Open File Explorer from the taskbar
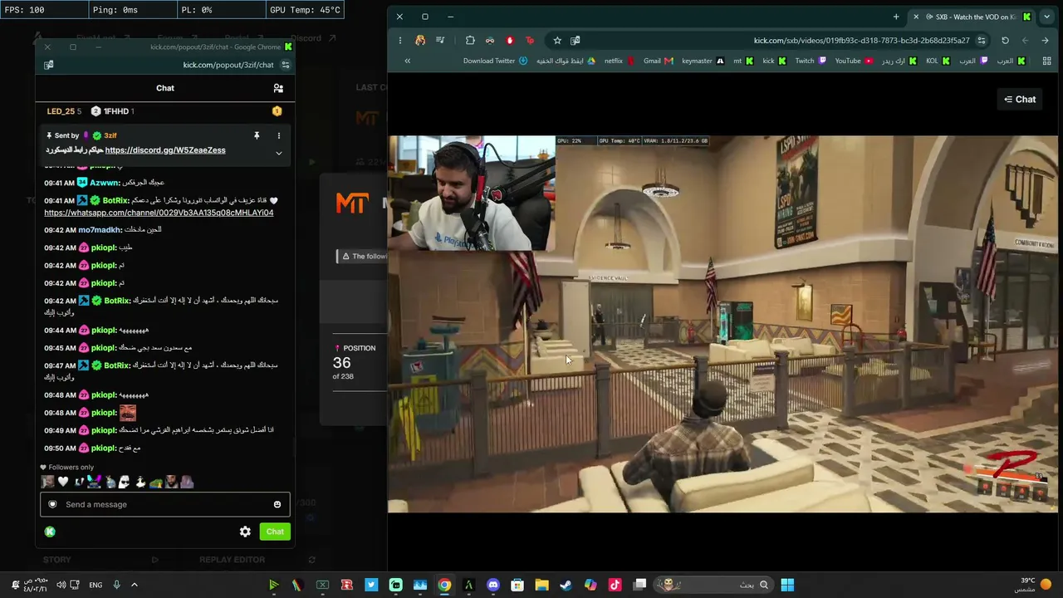Image resolution: width=1063 pixels, height=598 pixels. point(541,585)
